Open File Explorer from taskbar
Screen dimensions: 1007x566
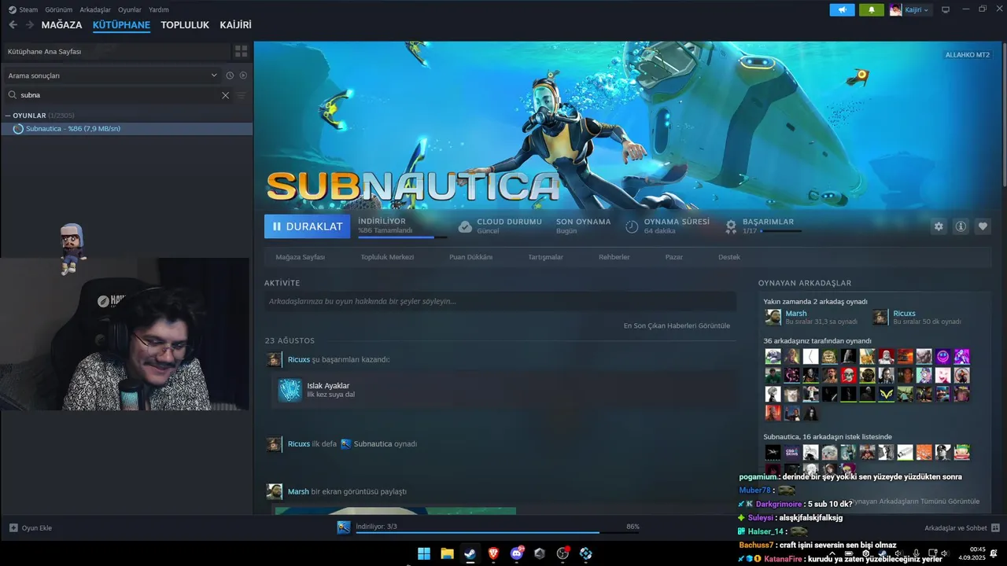(x=447, y=553)
